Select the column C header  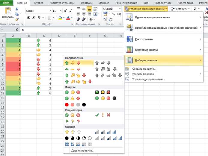[x=44, y=36]
